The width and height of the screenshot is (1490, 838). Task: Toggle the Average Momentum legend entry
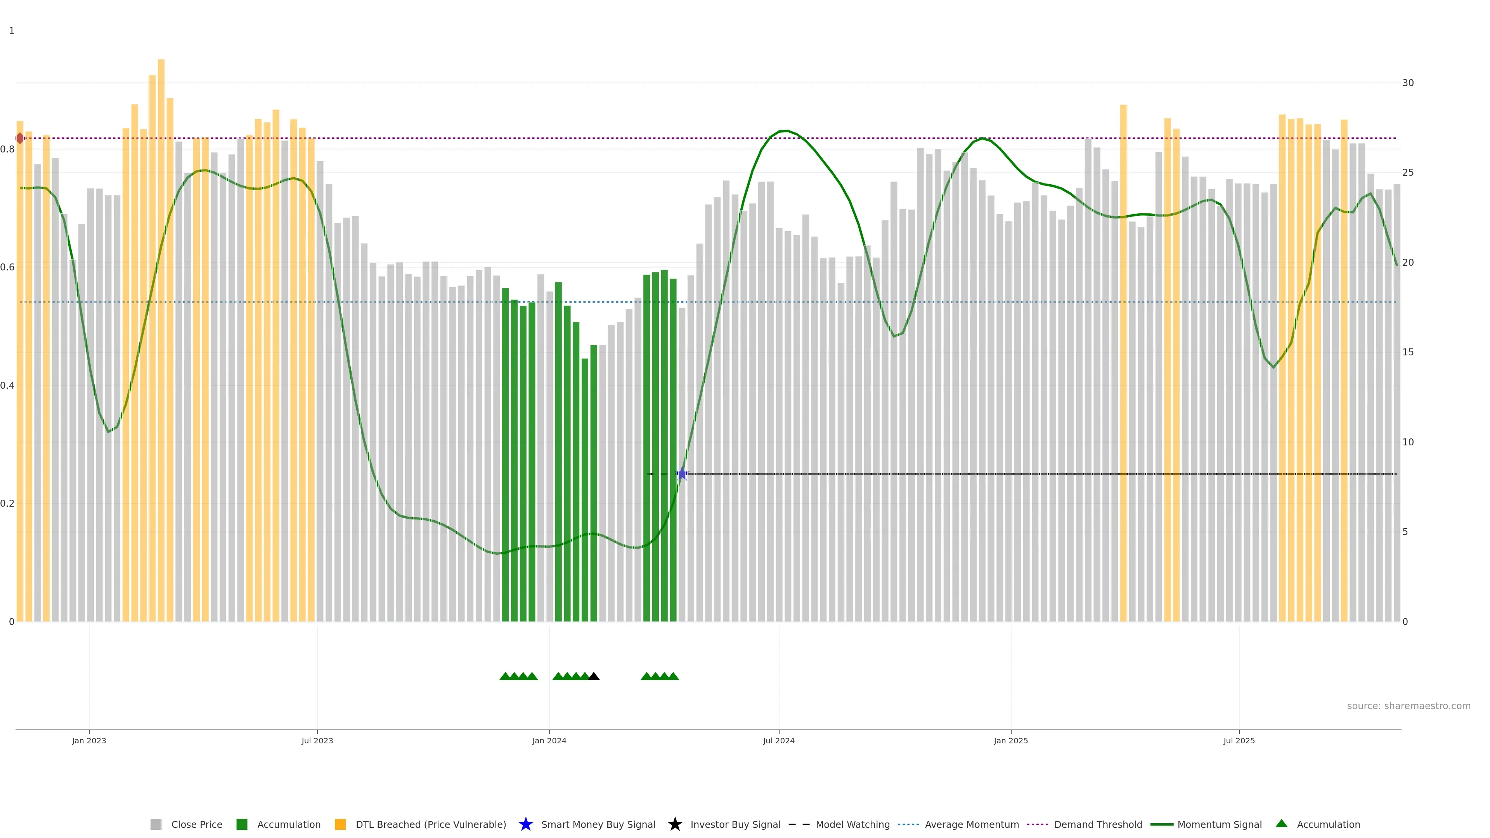(971, 824)
